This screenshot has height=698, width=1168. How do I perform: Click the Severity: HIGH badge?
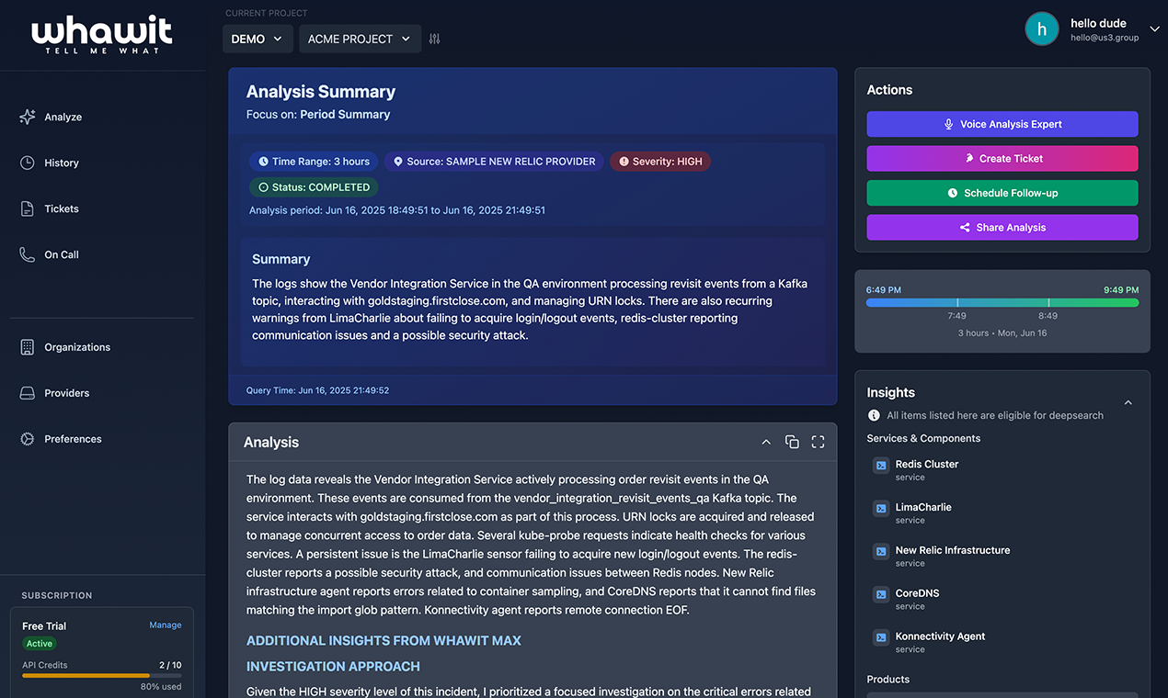coord(660,162)
